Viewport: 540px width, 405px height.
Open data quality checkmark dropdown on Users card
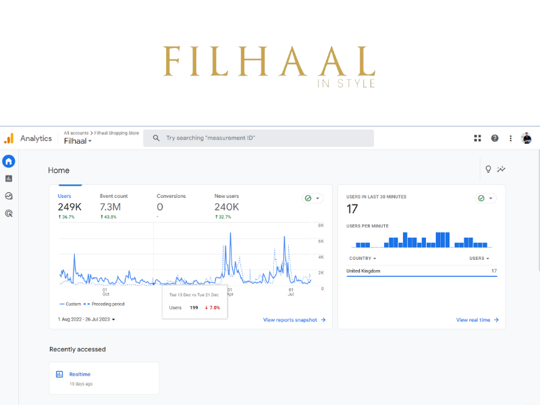pyautogui.click(x=313, y=198)
